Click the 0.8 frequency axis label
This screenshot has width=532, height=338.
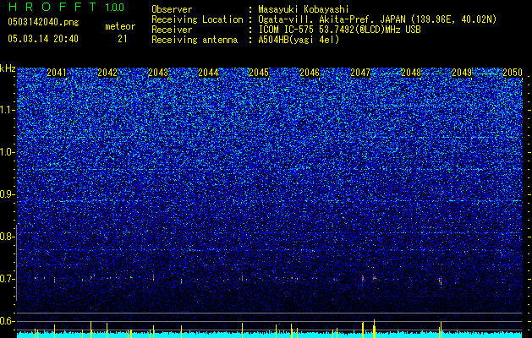click(7, 237)
